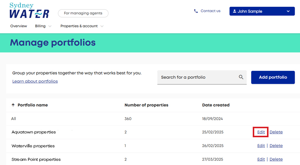Open the John Sample account dropdown
Screen dimensions: 300x165
262,11
